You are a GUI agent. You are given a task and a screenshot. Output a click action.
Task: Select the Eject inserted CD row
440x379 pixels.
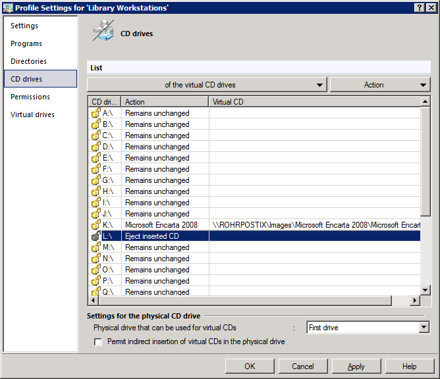[x=254, y=236]
